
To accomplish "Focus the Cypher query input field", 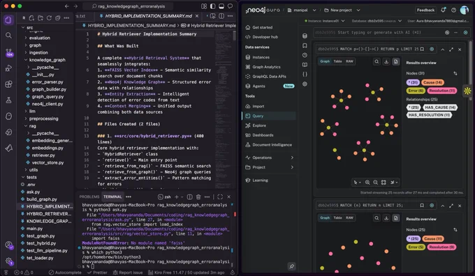I will pyautogui.click(x=379, y=32).
